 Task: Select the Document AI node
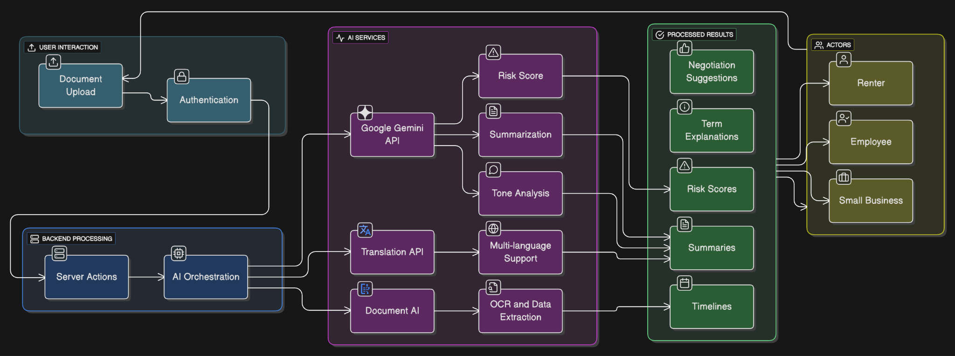point(392,311)
